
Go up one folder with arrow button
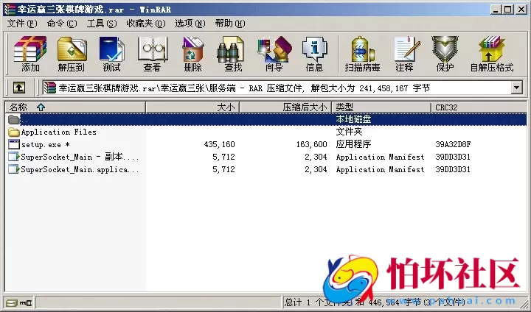click(x=19, y=88)
